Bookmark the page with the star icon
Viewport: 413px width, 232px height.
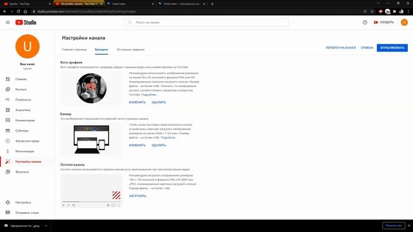tap(372, 12)
